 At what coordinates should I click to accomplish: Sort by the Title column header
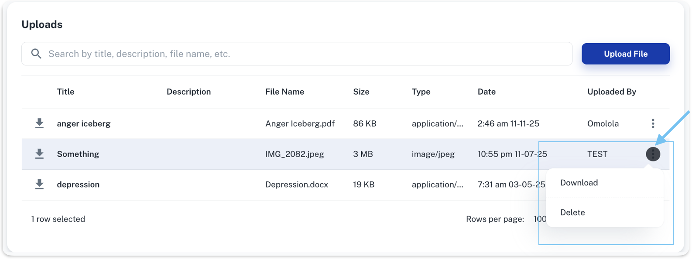pyautogui.click(x=65, y=92)
